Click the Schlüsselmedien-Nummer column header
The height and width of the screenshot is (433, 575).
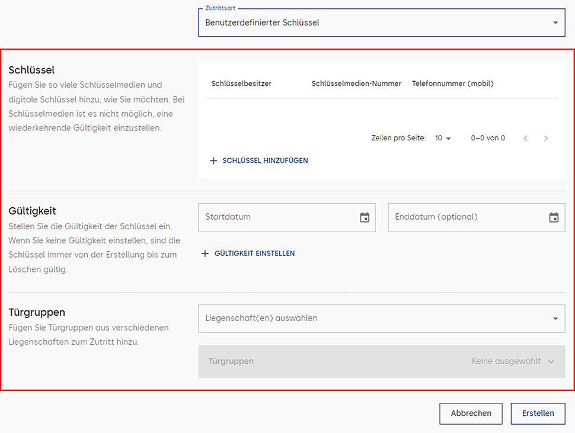[356, 84]
